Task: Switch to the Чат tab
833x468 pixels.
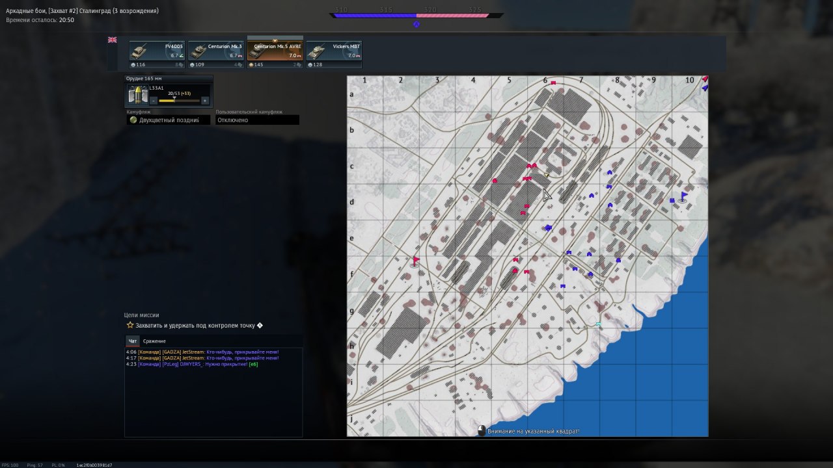Action: [133, 341]
